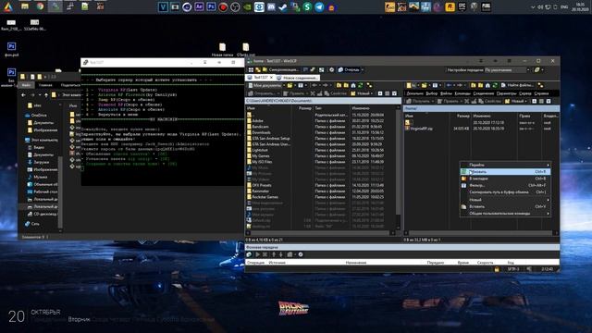This screenshot has height=333, width=592.
Task: Open parent directory icon in left panel toolbar
Action: click(x=339, y=85)
